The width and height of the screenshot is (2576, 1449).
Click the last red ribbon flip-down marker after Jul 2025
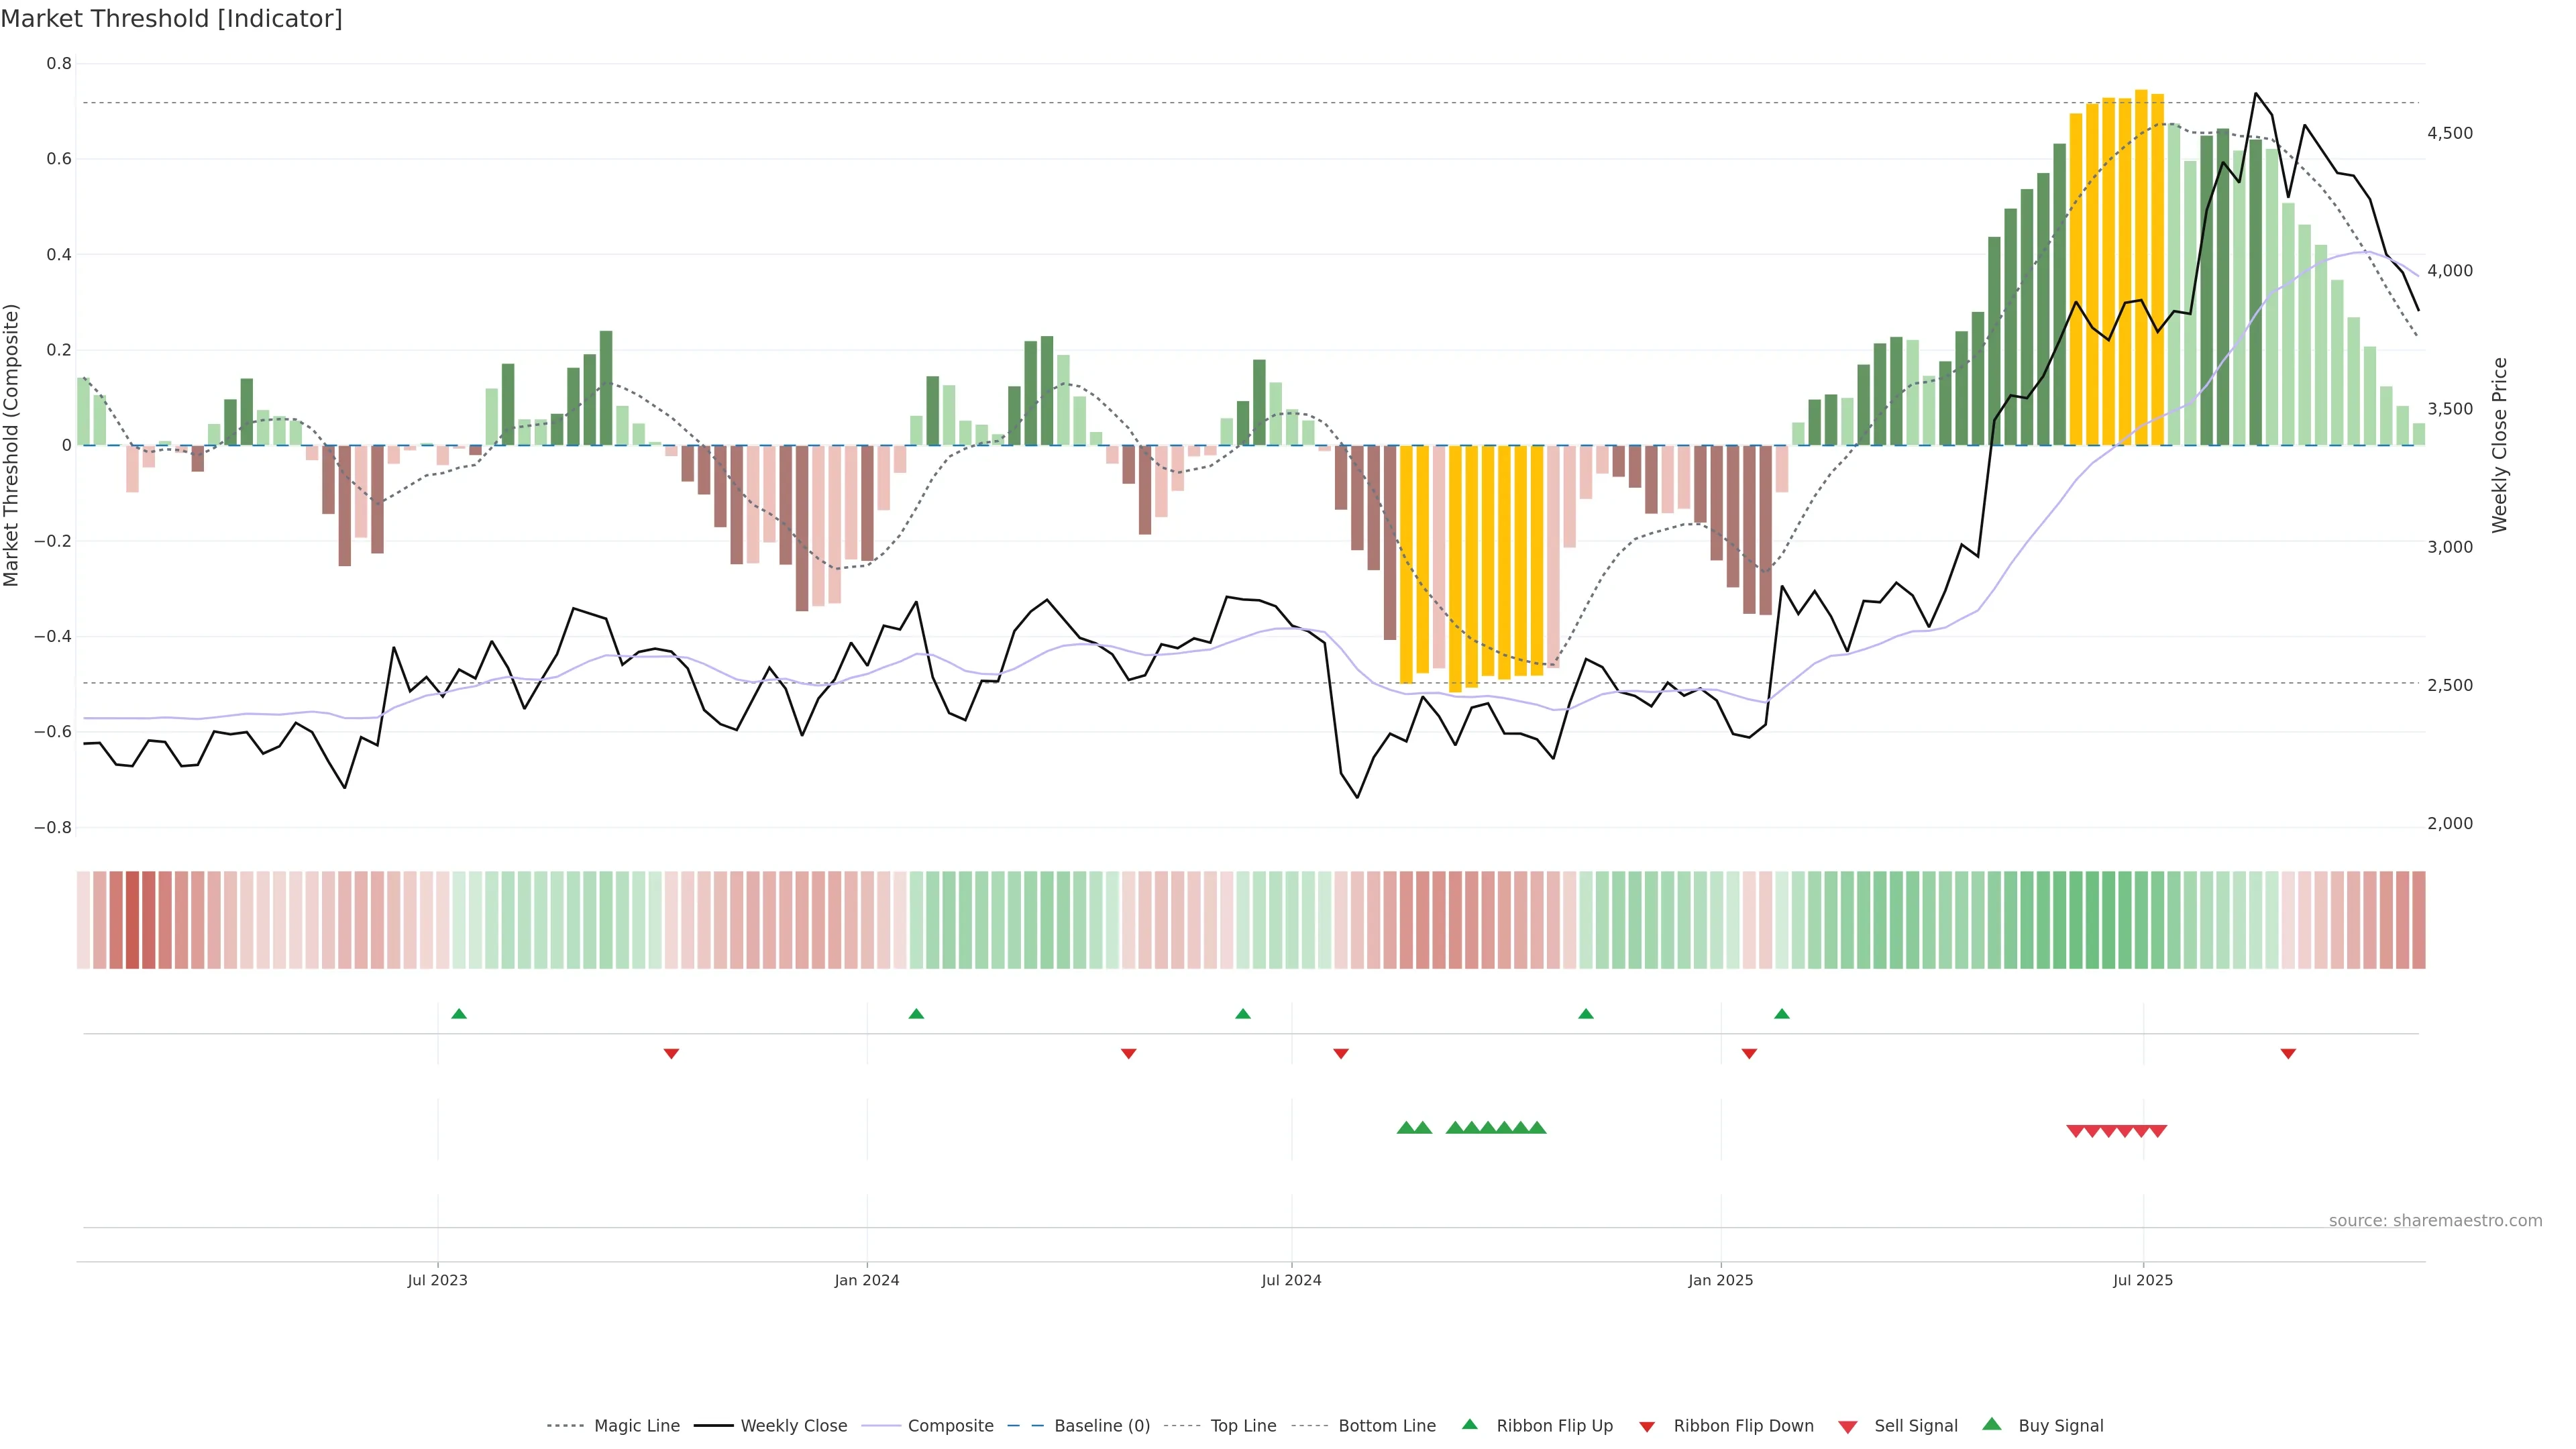pyautogui.click(x=2288, y=1053)
